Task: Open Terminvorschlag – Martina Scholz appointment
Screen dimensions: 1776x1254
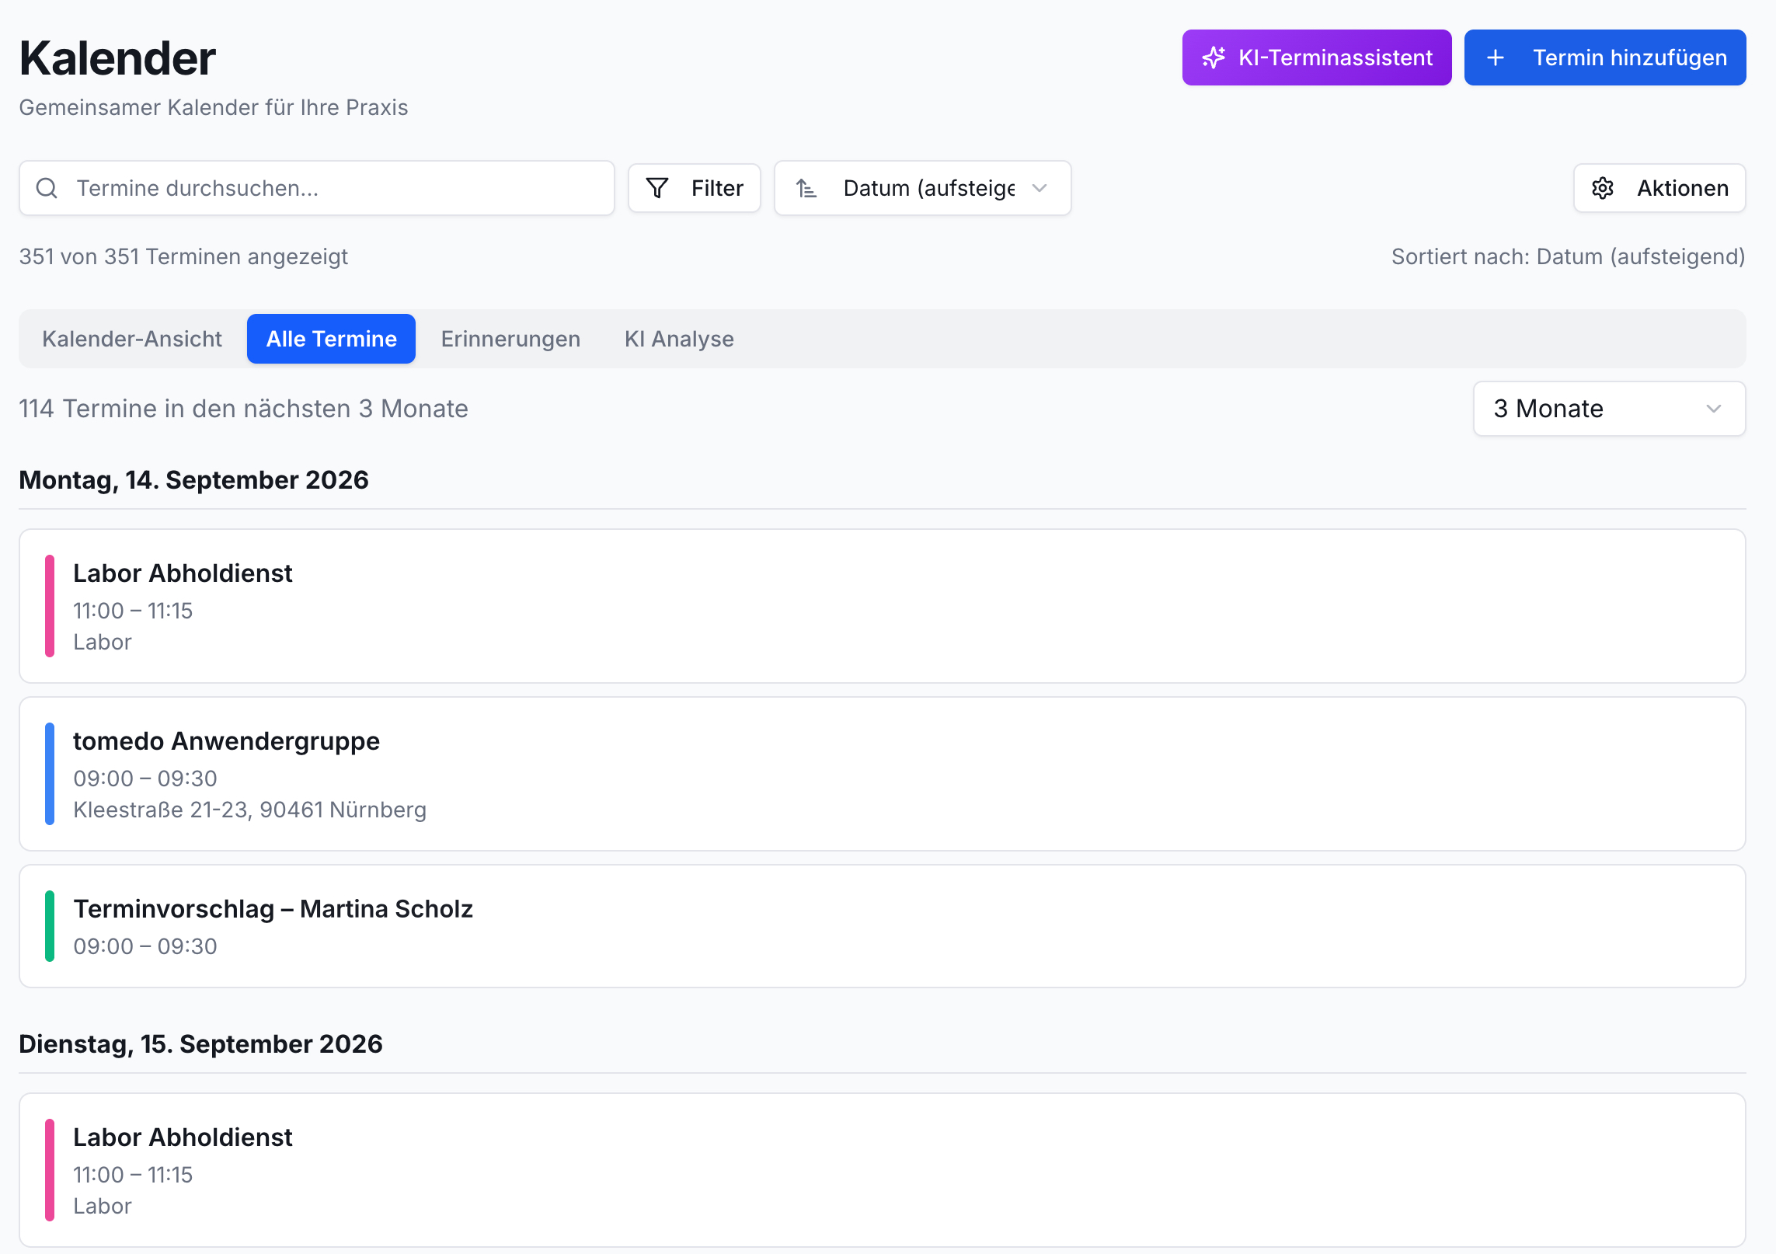Action: coord(883,926)
